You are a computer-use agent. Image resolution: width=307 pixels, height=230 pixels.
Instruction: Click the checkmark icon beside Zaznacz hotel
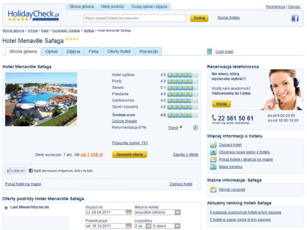pos(213,145)
